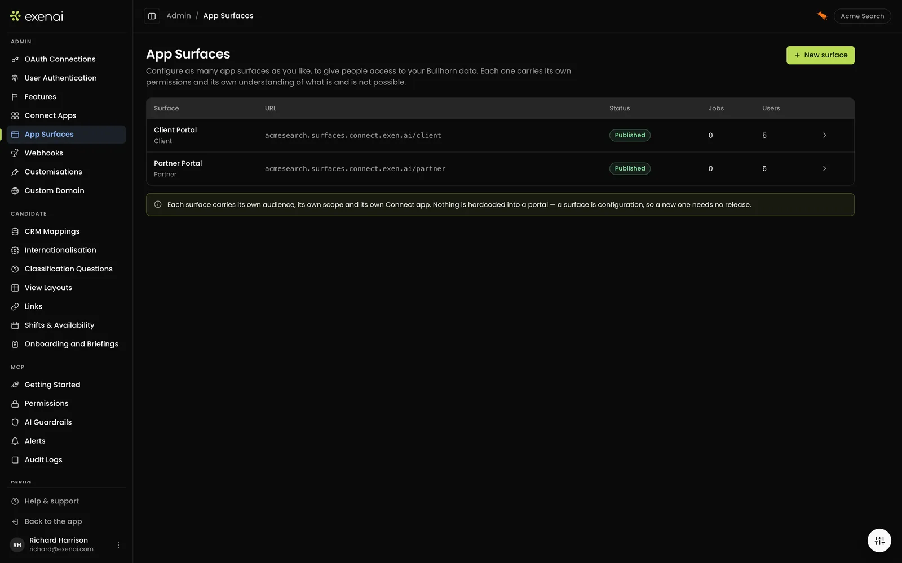Open the floating settings sliders button

879,540
